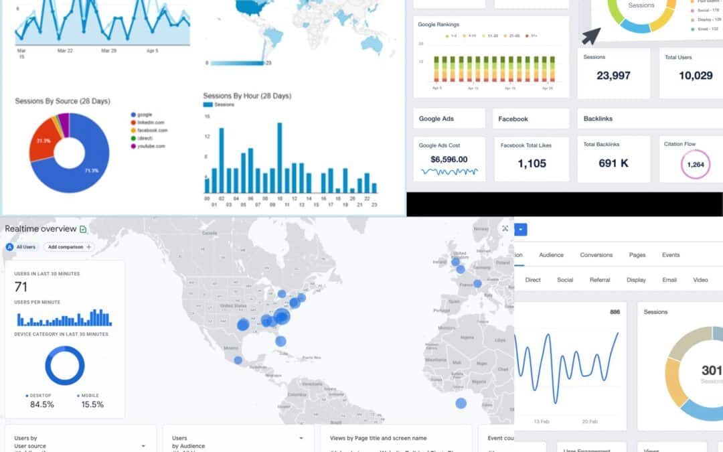723x452 pixels.
Task: Switch to the Audience tab
Action: click(x=551, y=255)
